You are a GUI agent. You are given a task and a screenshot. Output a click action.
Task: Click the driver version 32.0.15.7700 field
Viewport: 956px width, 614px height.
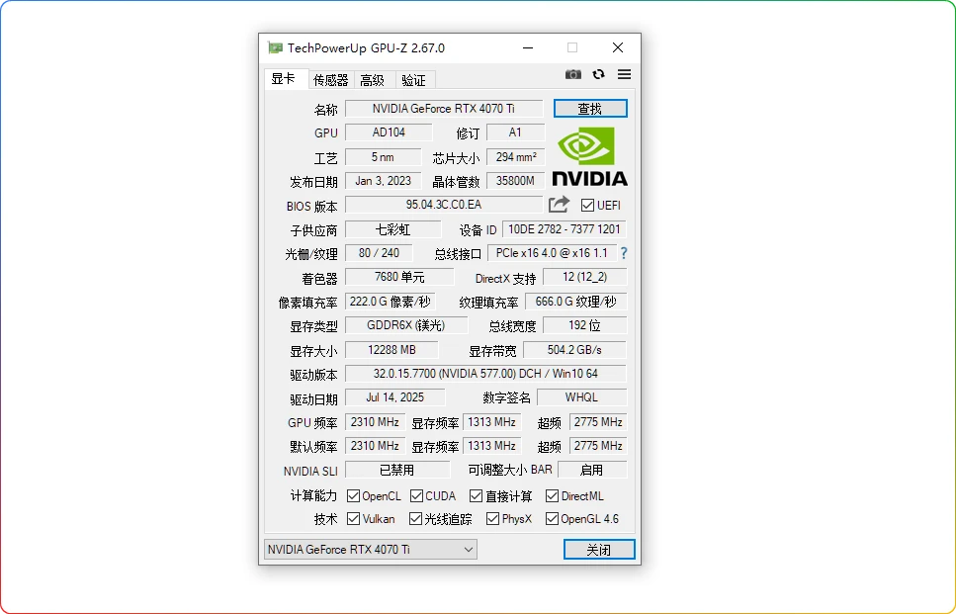click(x=486, y=373)
